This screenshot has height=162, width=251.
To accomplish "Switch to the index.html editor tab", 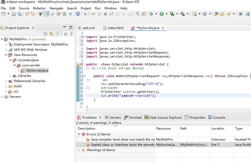I will [113, 28].
